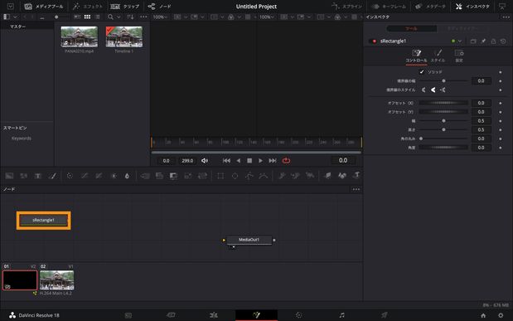Open the right viewer 100% zoom dropdown
513x321 pixels.
coord(267,17)
